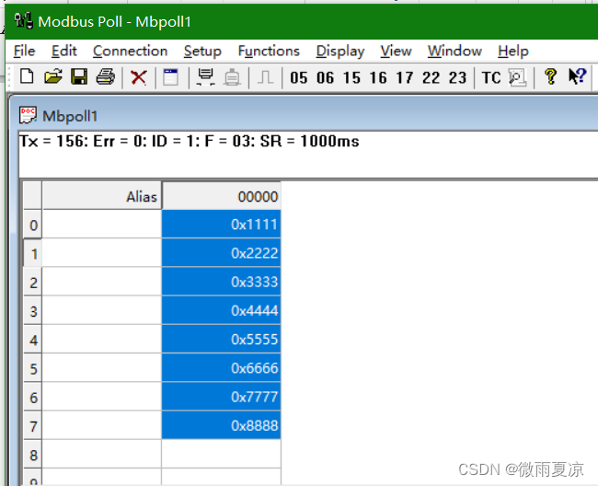Select cell with value 0x1111
598x486 pixels.
click(221, 224)
